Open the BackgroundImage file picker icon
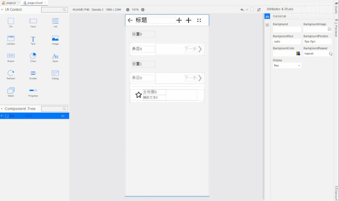This screenshot has height=201, width=339. pyautogui.click(x=329, y=29)
